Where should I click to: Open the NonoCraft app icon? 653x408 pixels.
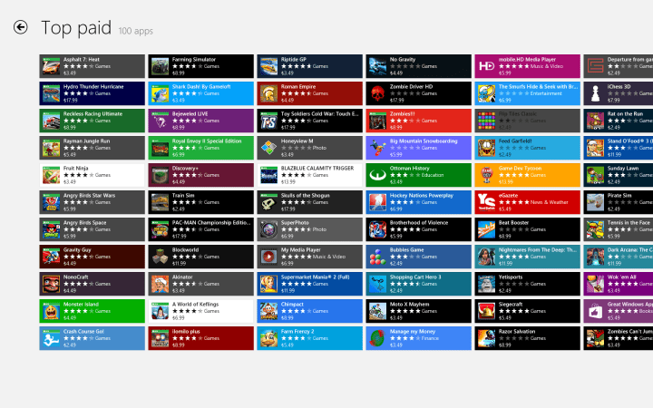point(51,284)
